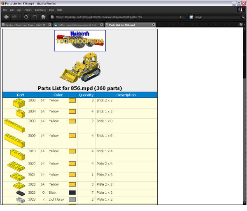The image size is (247, 211).
Task: Click the Back navigation arrow
Action: (x=6, y=17)
